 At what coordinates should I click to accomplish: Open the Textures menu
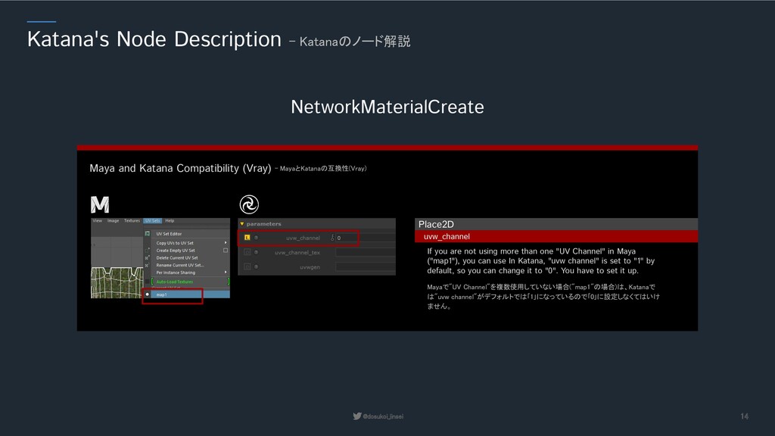click(132, 221)
